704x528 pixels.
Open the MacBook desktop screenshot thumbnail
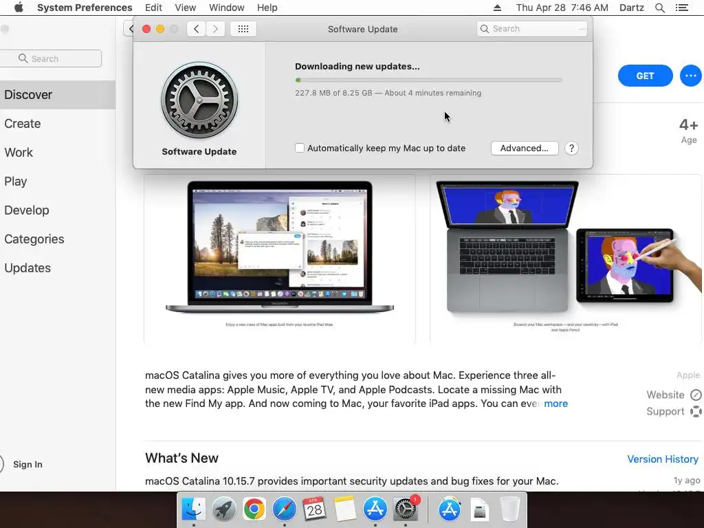pyautogui.click(x=279, y=258)
